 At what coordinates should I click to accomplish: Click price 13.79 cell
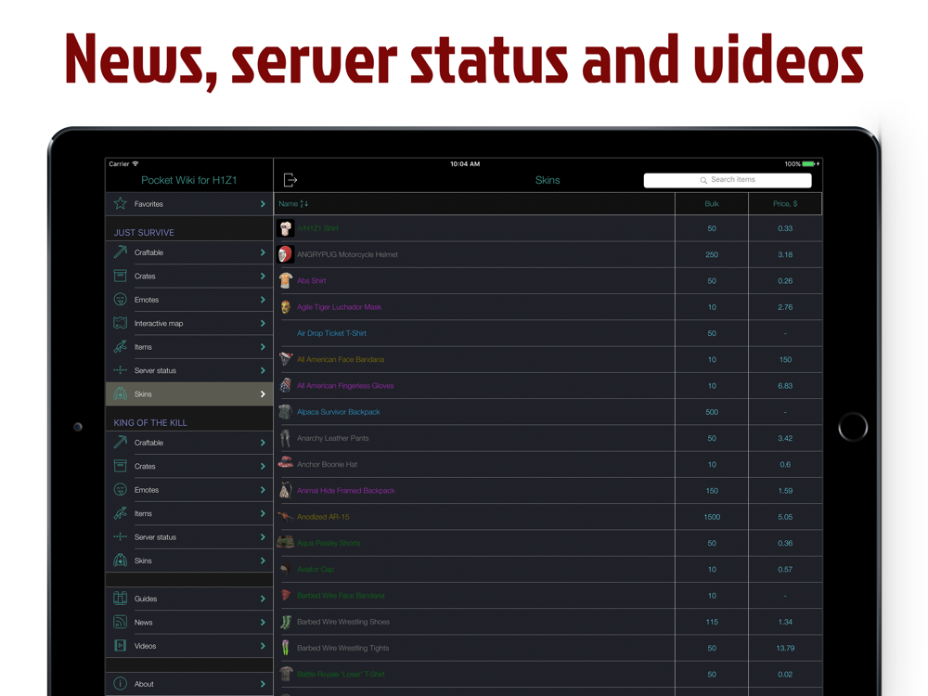[785, 648]
